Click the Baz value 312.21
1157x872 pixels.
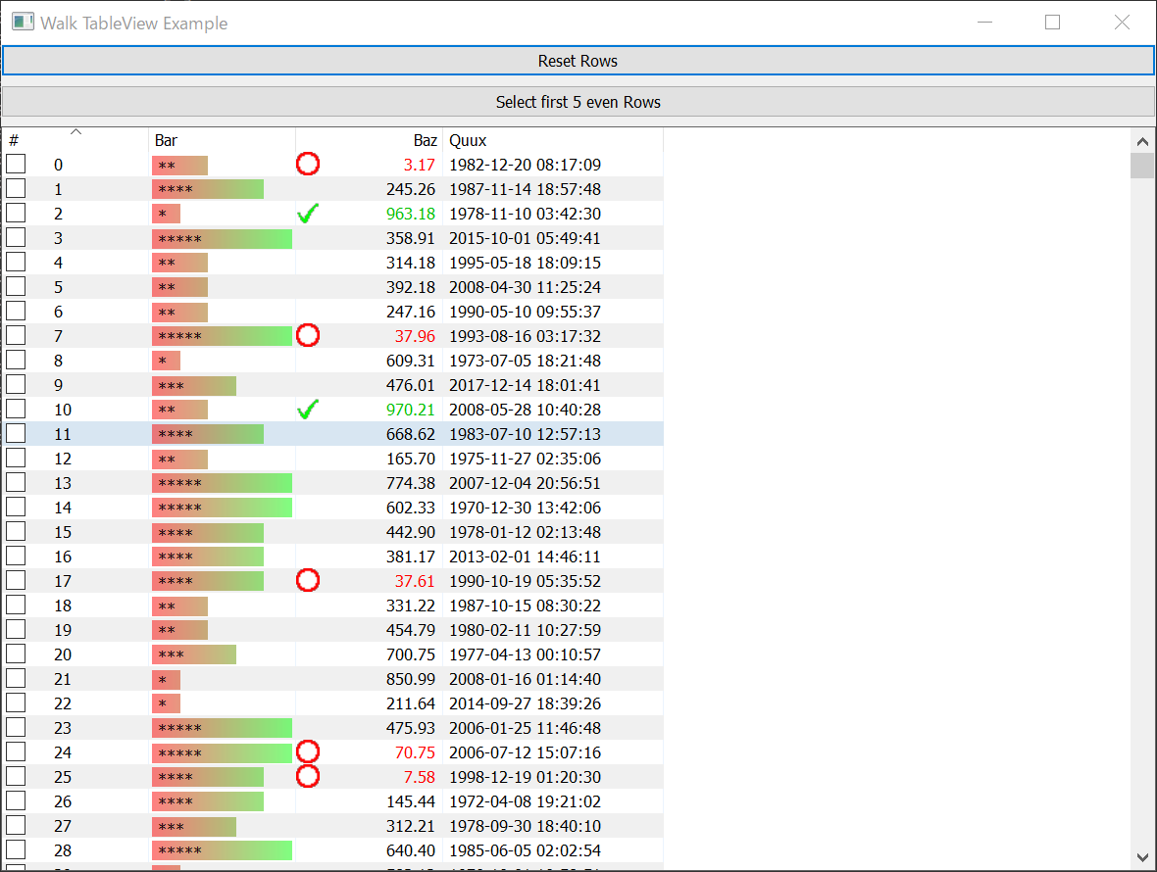coord(411,826)
